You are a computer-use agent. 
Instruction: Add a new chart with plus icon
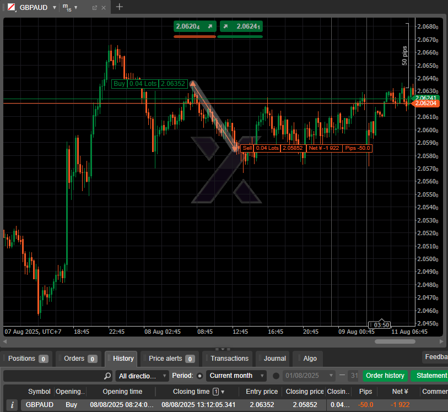click(120, 7)
